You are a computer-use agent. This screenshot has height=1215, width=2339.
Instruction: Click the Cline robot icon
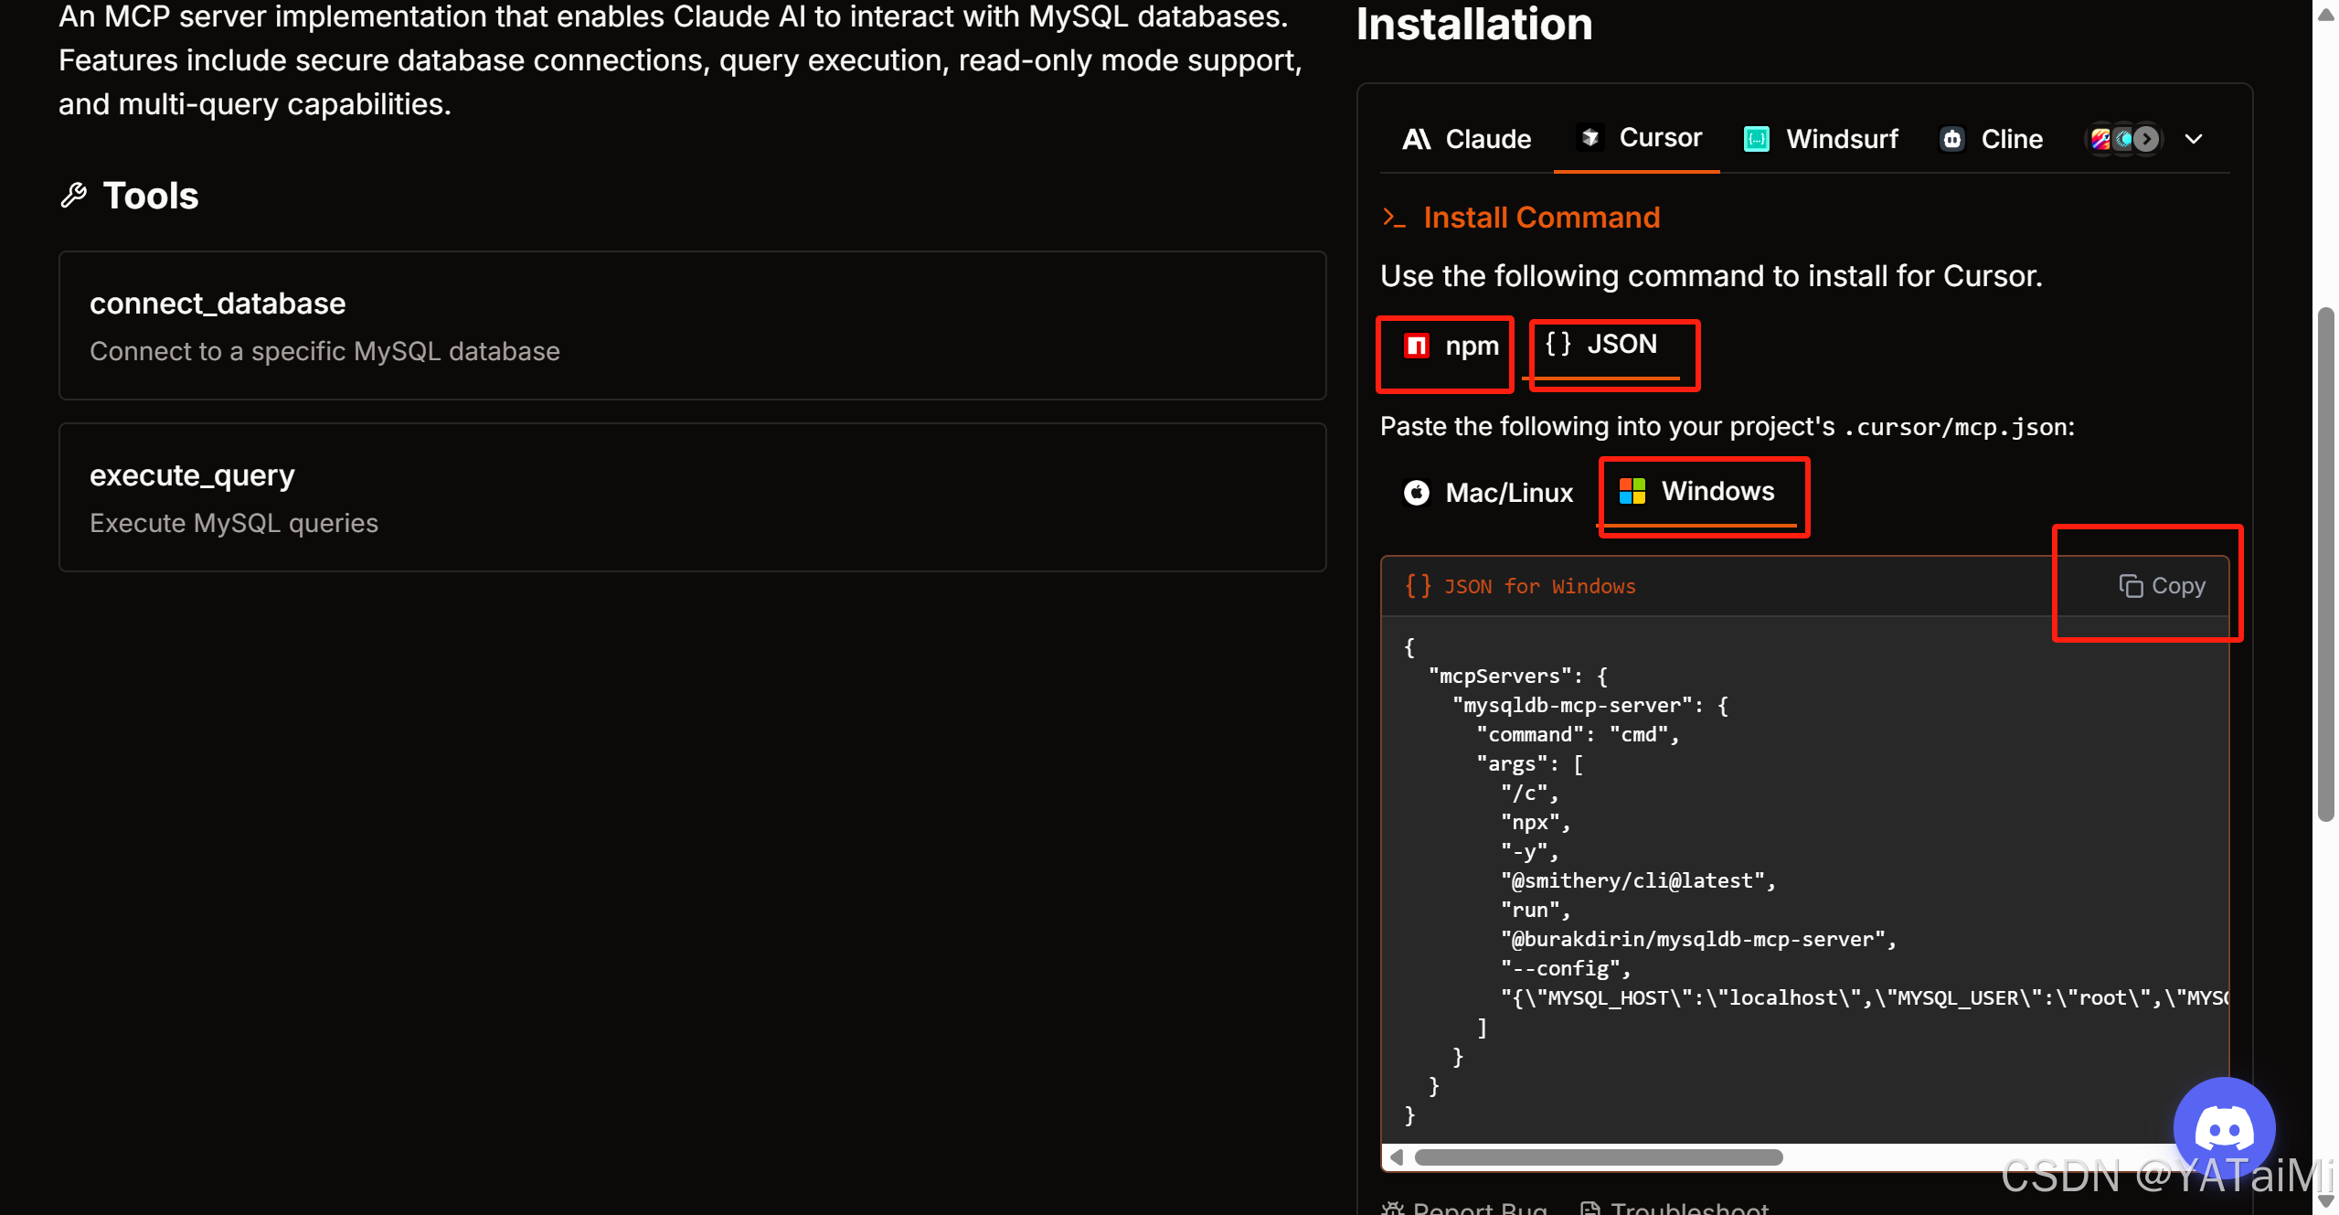(1951, 139)
